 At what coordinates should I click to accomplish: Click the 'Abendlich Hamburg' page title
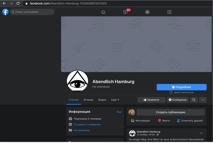(x=113, y=82)
